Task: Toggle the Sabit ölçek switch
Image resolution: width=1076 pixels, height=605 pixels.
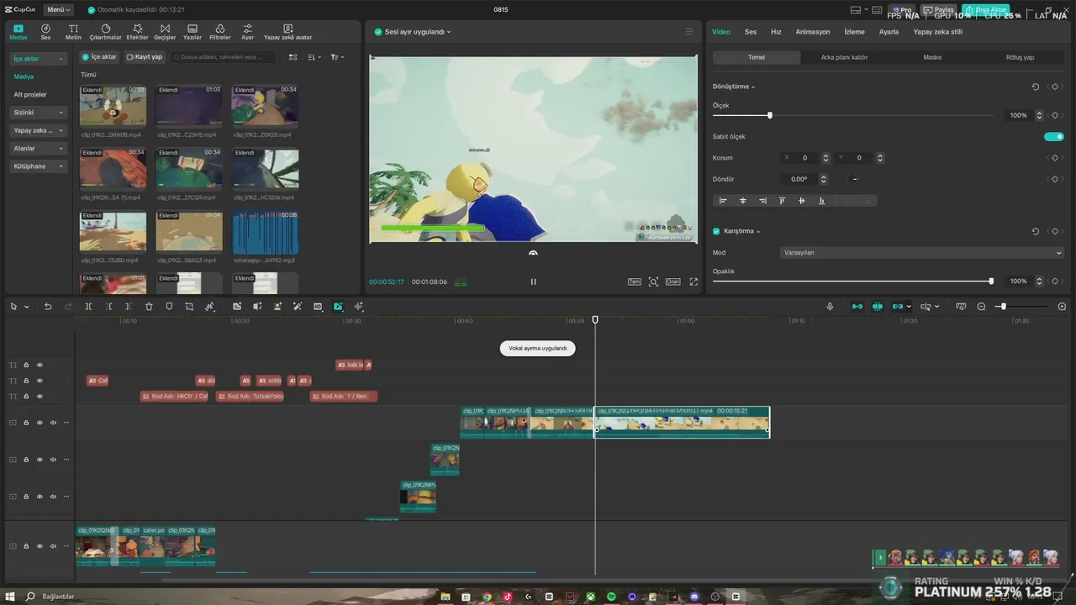Action: tap(1054, 136)
